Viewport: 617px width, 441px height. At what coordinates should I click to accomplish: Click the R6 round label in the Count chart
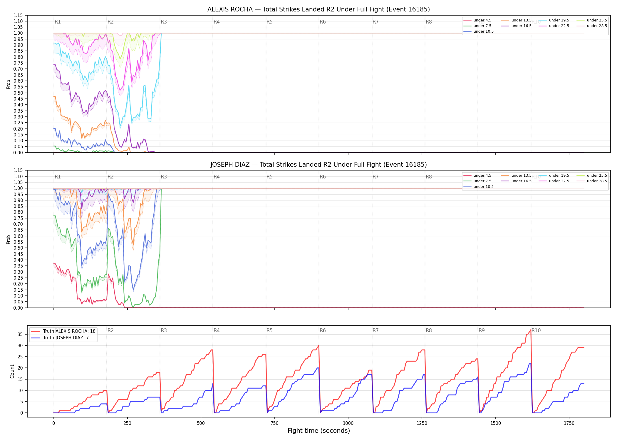[x=323, y=330]
